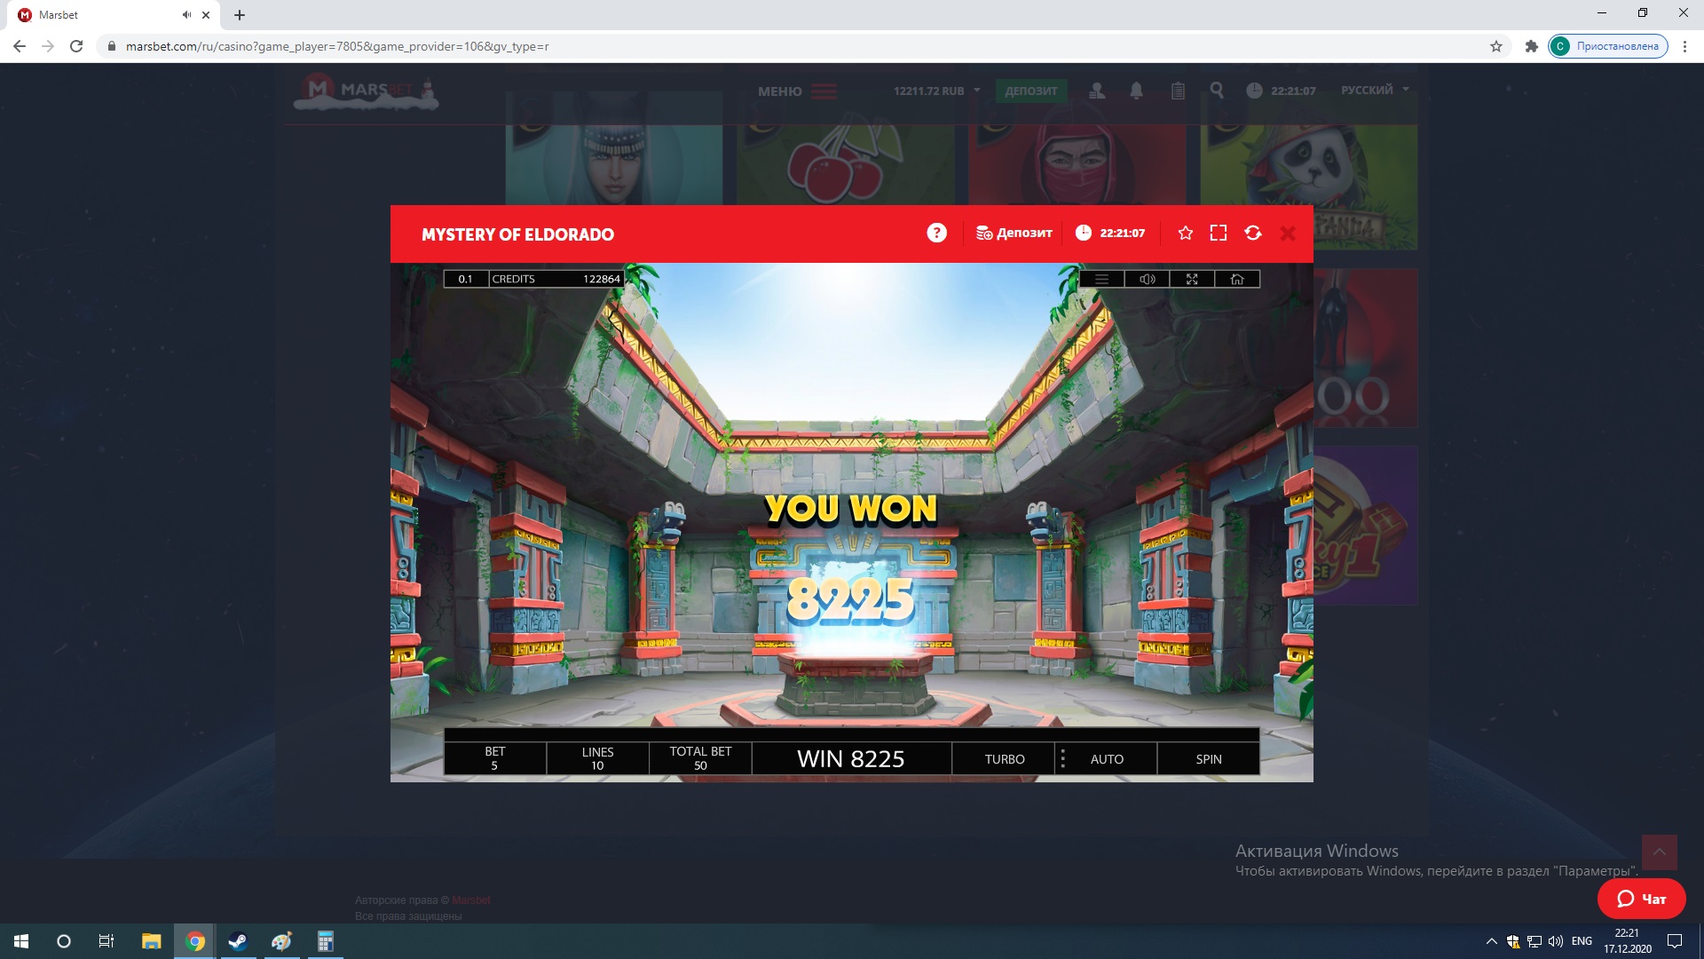Close the Mystery of Eldorado game window
1704x959 pixels.
1288,233
